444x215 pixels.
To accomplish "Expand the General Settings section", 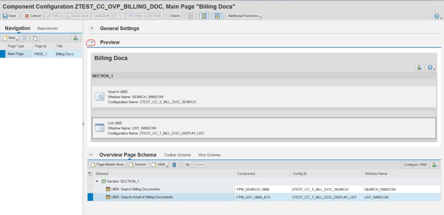I will 91,29.
